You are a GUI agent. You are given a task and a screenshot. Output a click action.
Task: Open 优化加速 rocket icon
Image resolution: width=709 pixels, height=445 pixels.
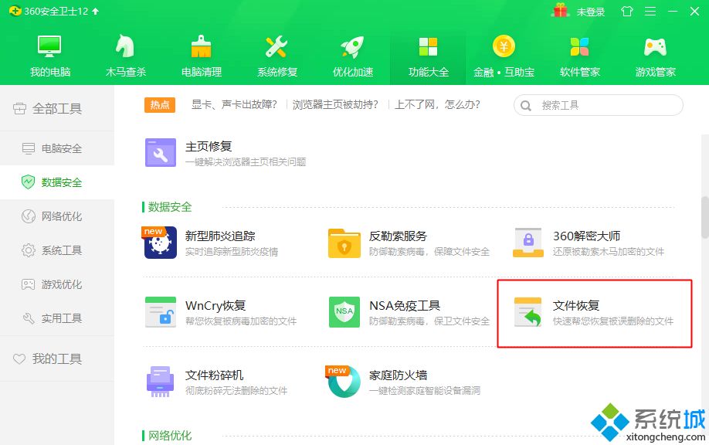353,46
